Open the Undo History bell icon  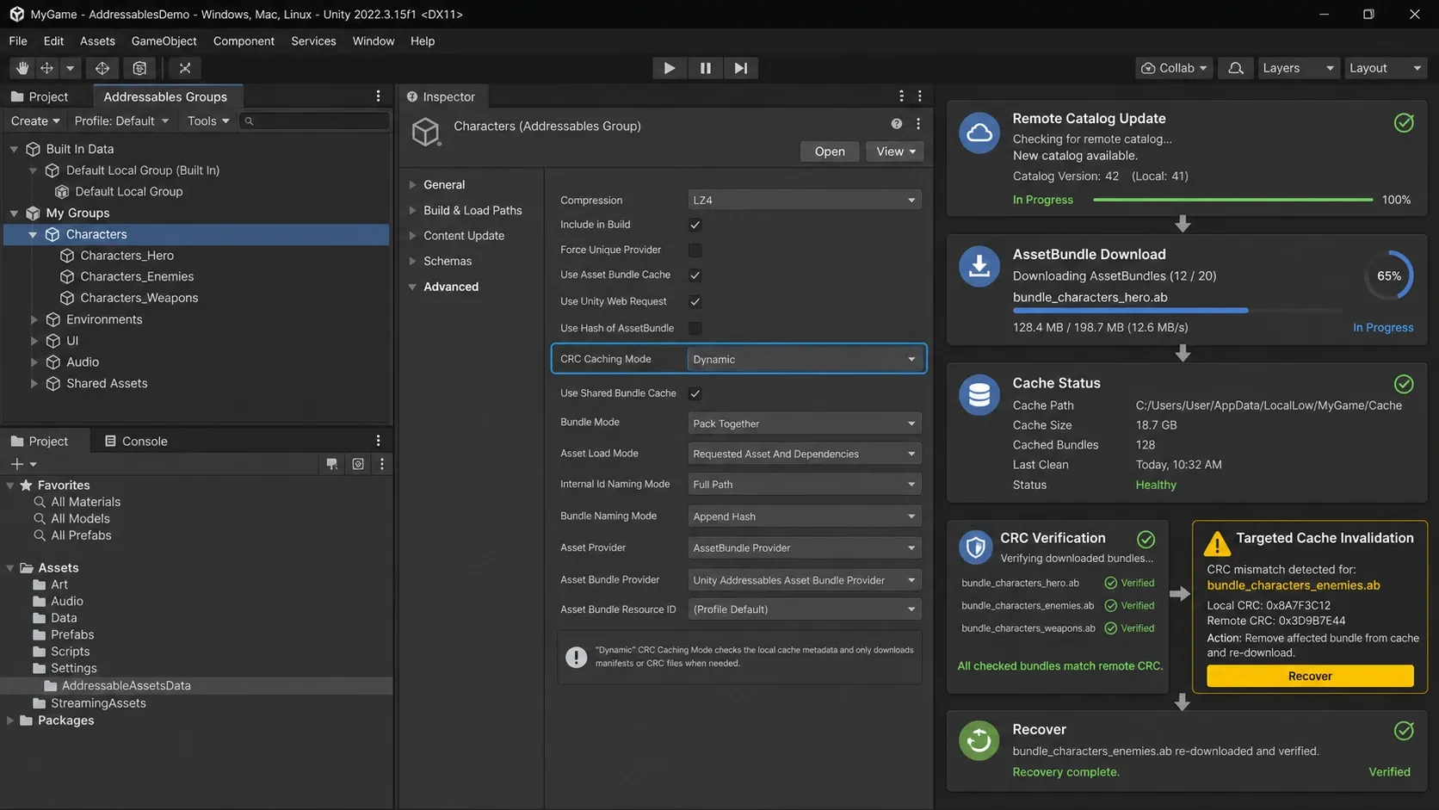1235,68
